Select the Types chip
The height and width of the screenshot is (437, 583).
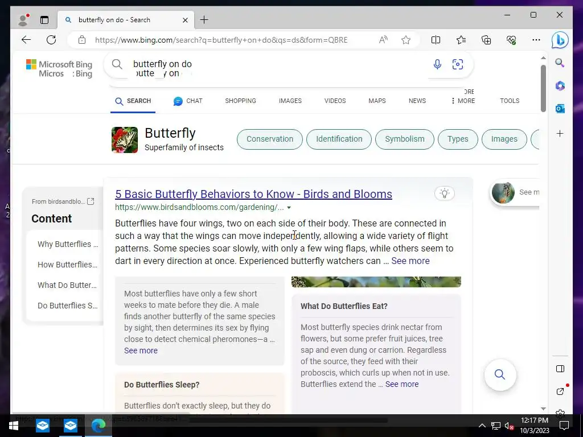pyautogui.click(x=458, y=139)
